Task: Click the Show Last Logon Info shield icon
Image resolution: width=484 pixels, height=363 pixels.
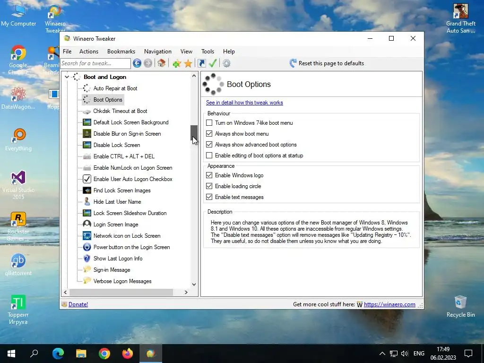Action: [x=87, y=259]
